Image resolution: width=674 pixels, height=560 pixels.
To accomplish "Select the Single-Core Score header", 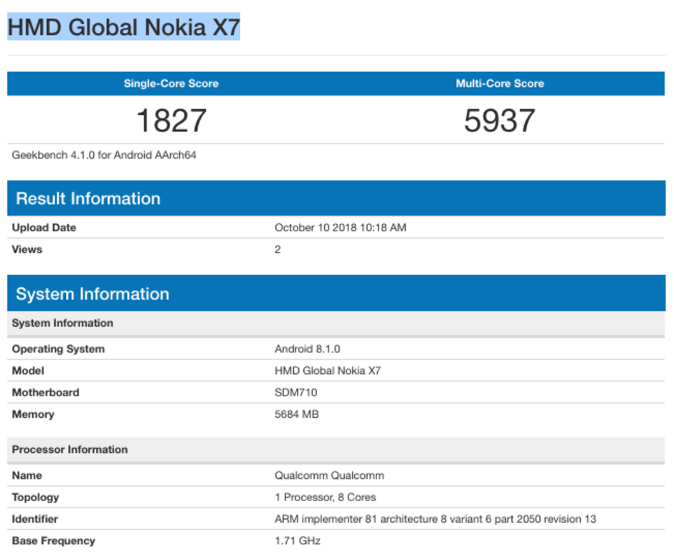I will 171,83.
